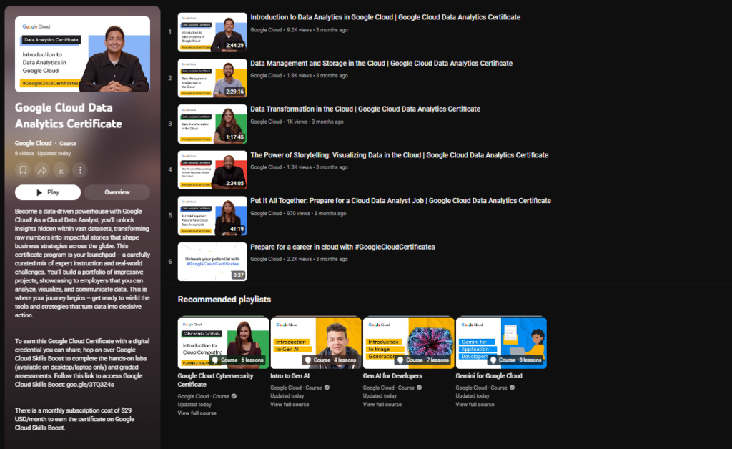Open thumbnail of Data Transformation in the Cloud
The height and width of the screenshot is (449, 732).
coord(212,124)
